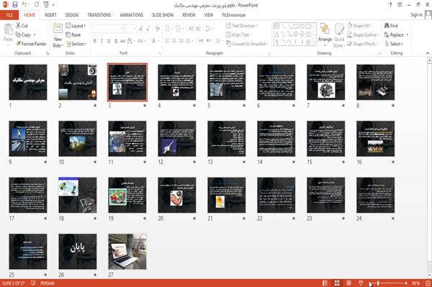Click zoom out minus icon
Screen dimensions: 432x287
[371, 283]
